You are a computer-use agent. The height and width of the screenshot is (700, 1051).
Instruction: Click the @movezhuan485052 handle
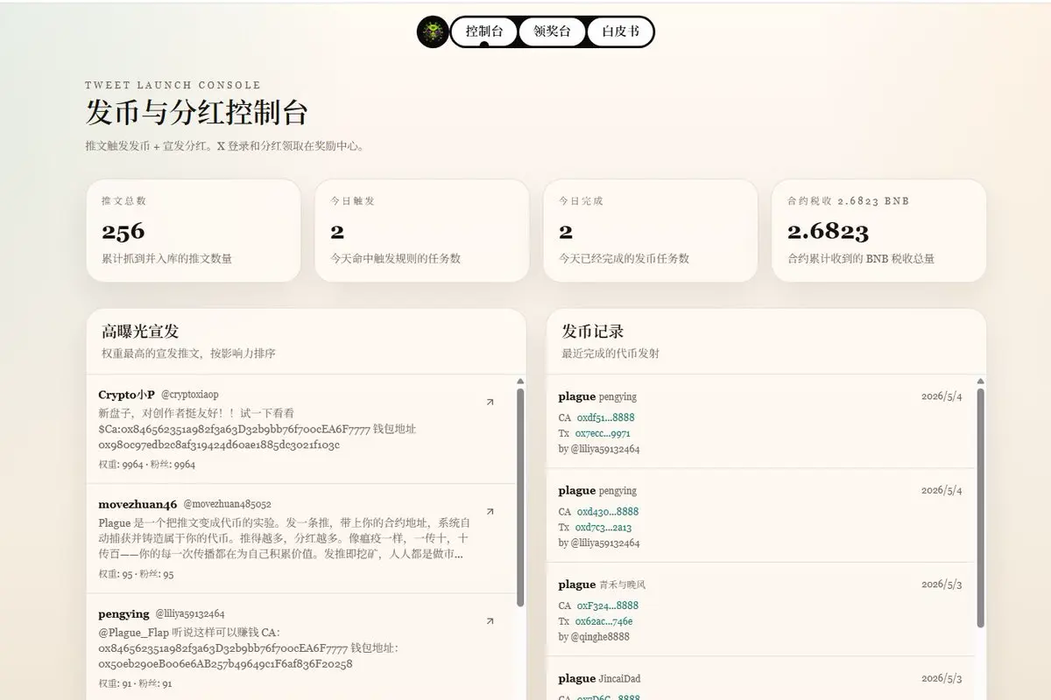(x=228, y=504)
